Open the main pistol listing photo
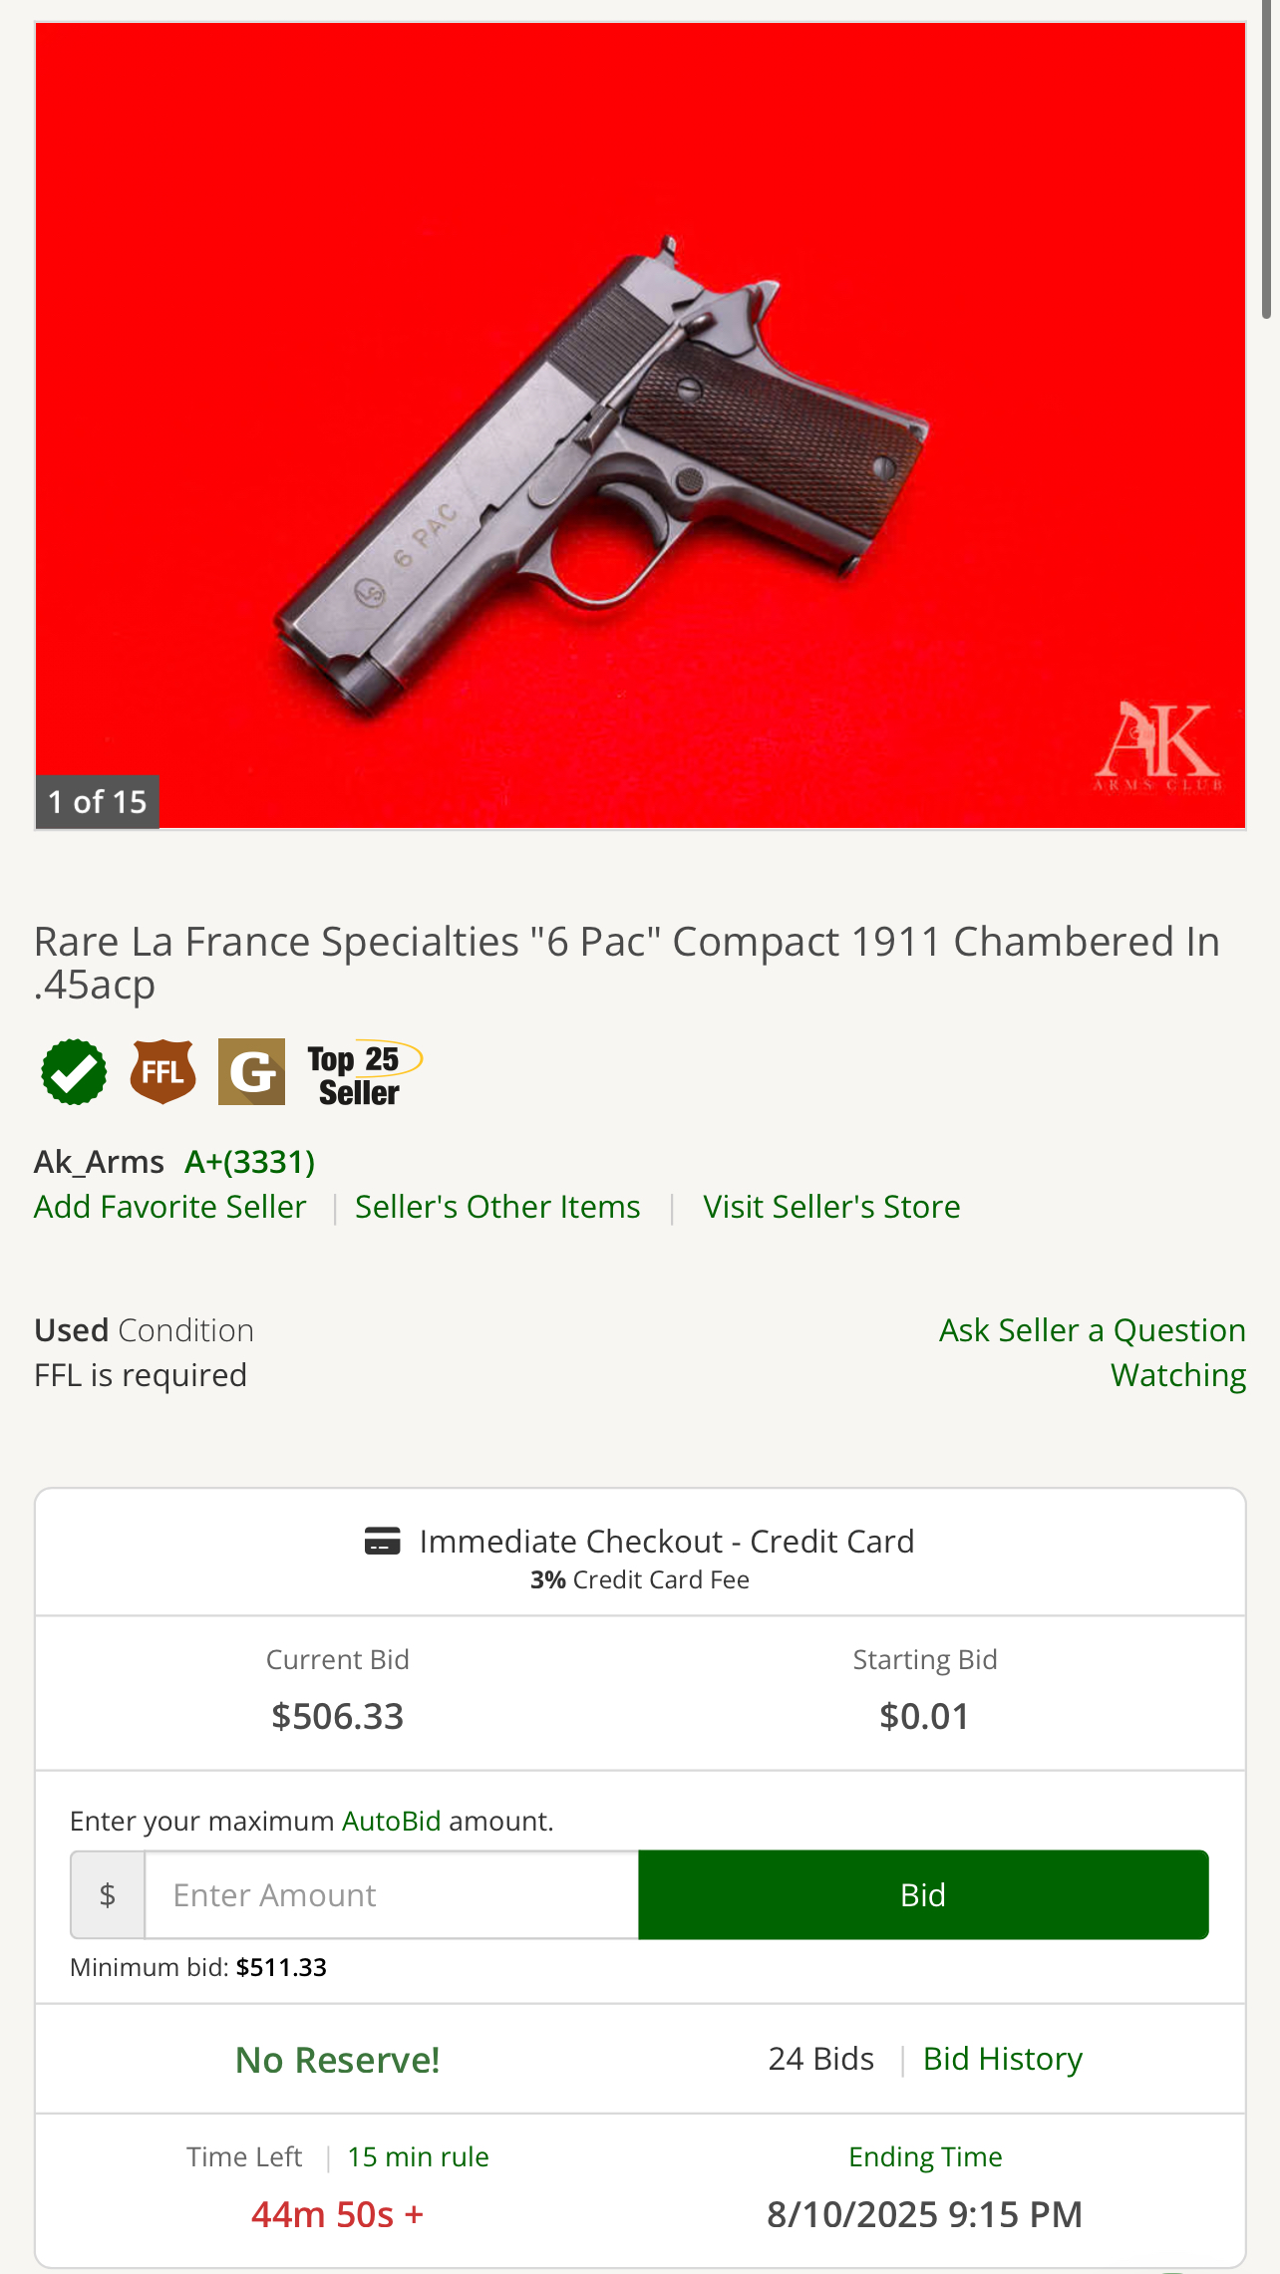Screen dimensions: 1280x2274 coord(640,426)
